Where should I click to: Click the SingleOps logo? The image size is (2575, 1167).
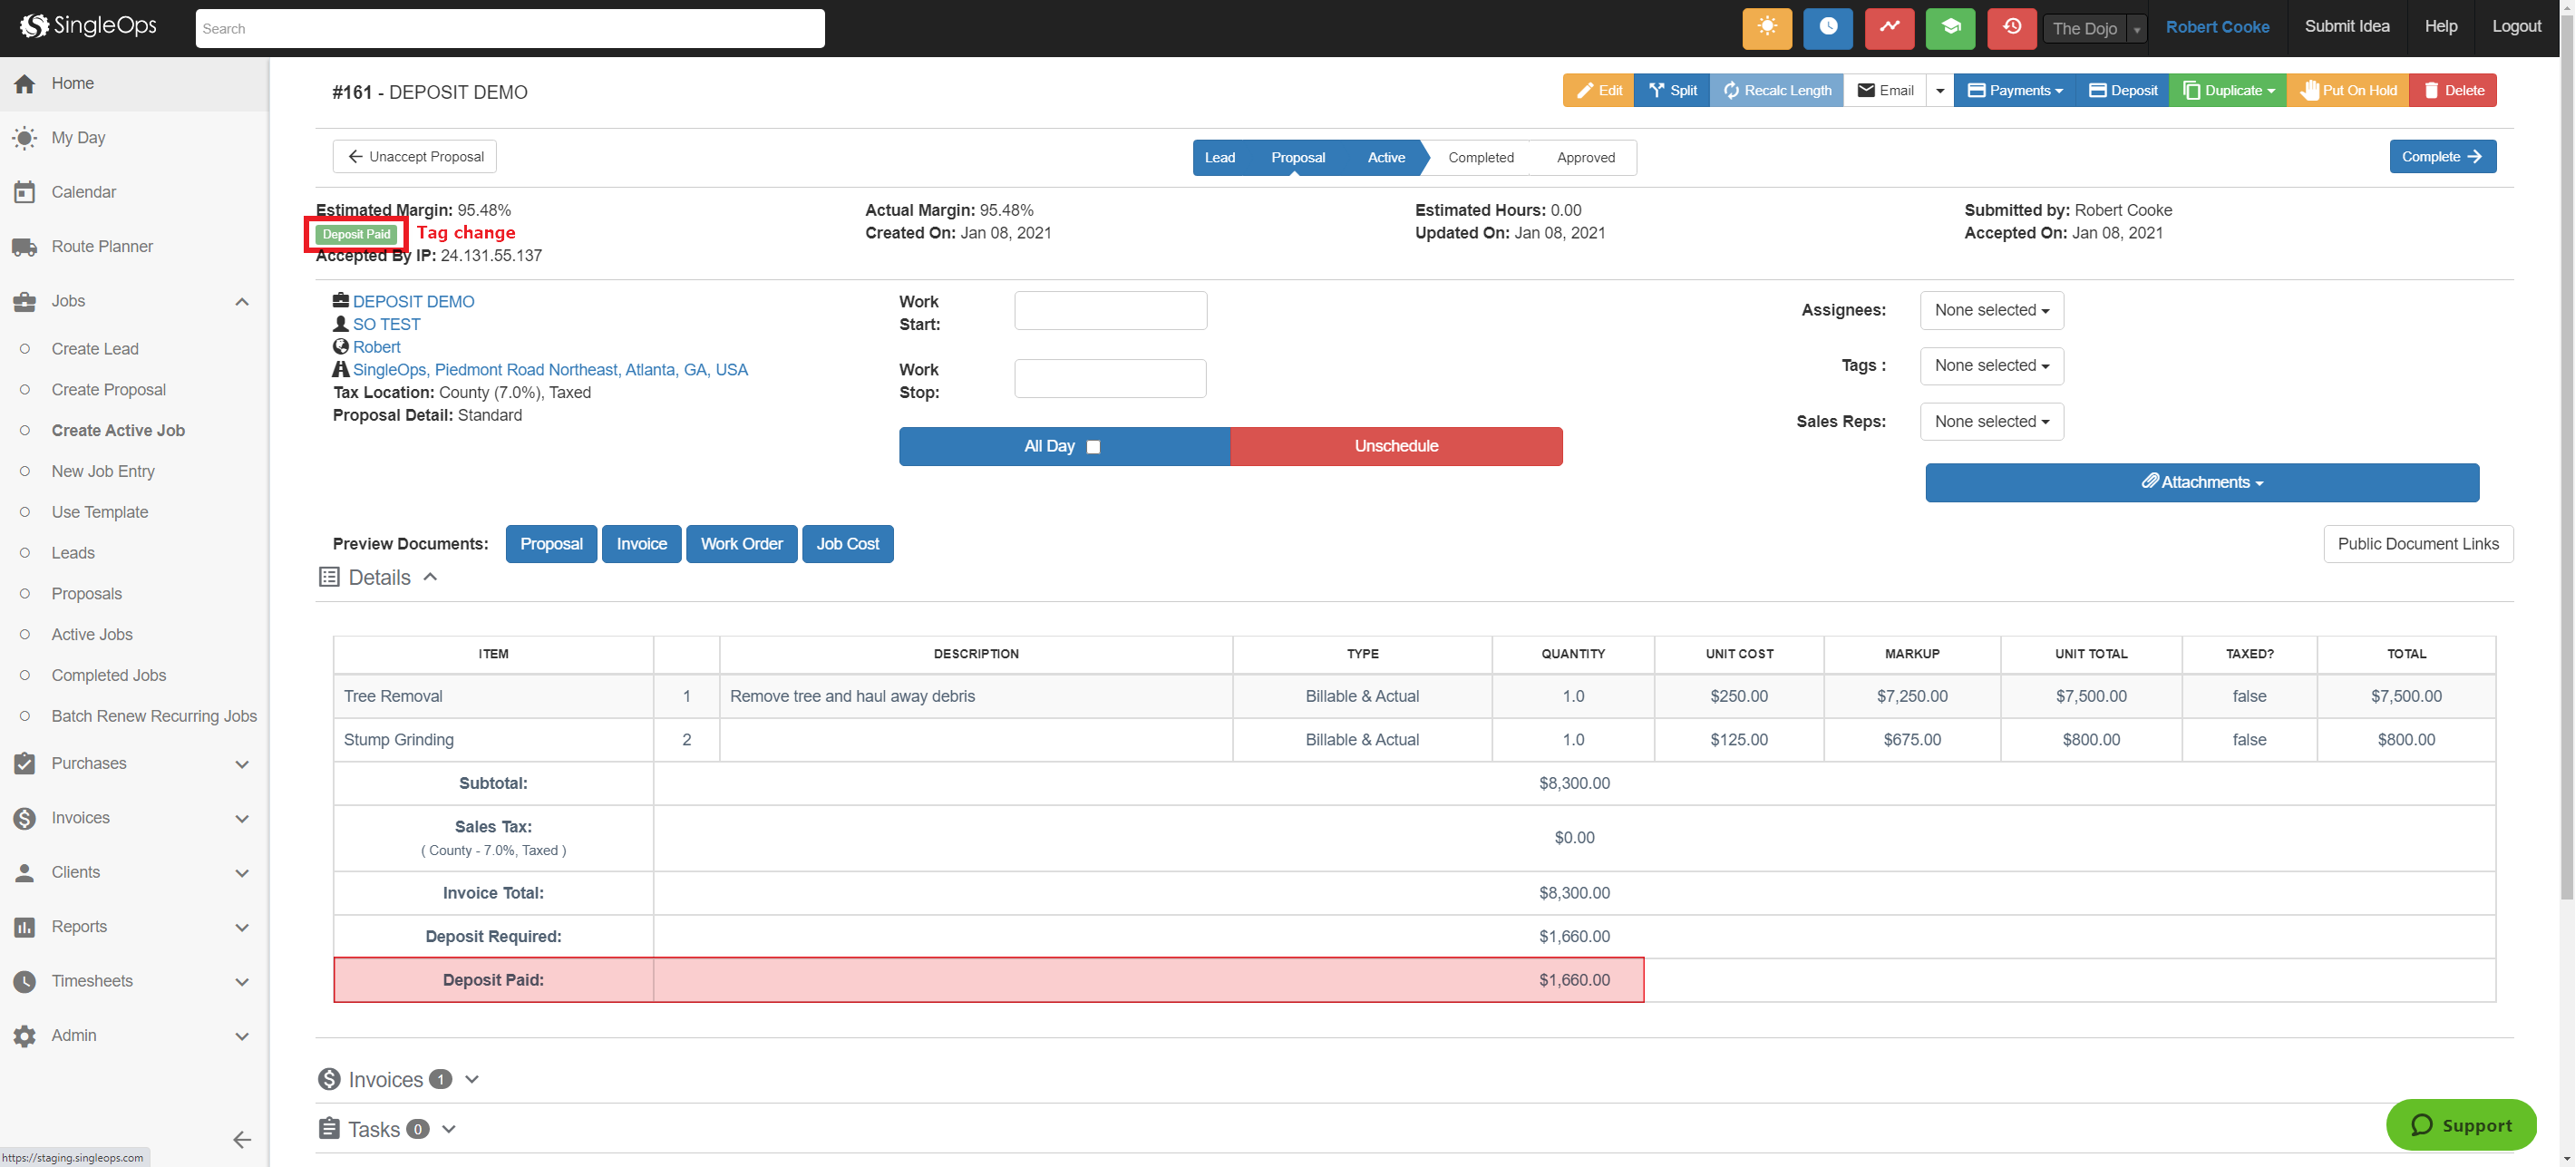point(89,26)
